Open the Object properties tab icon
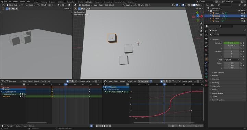247x130 pixels. click(207, 59)
